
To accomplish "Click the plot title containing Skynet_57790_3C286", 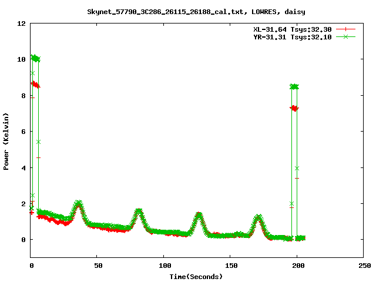I will tap(195, 11).
